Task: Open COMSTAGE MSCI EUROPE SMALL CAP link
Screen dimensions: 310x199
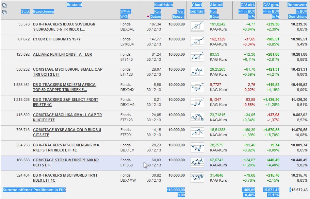Action: point(68,72)
